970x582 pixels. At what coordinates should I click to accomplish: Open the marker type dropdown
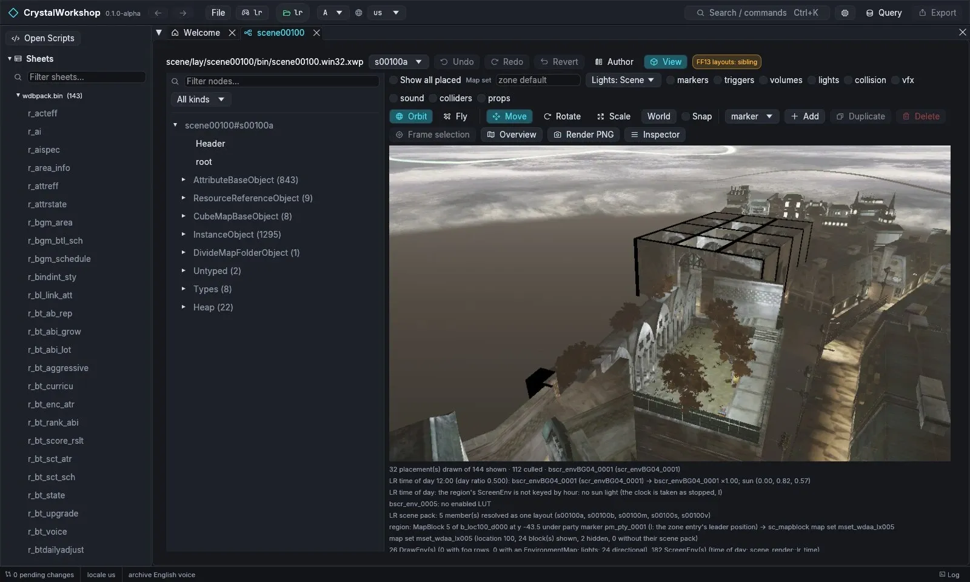(752, 116)
